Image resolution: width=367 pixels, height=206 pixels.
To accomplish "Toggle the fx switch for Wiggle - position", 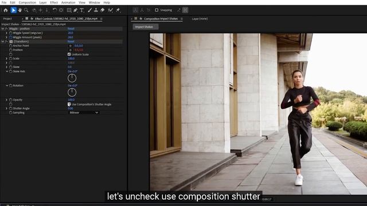I will 6,29.
